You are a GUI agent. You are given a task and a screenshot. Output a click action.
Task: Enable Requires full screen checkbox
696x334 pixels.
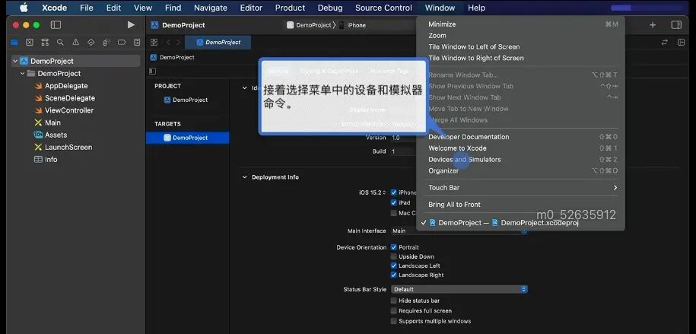tap(393, 311)
